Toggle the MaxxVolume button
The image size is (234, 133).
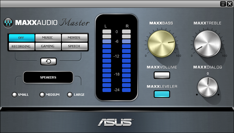pyautogui.click(x=162, y=75)
